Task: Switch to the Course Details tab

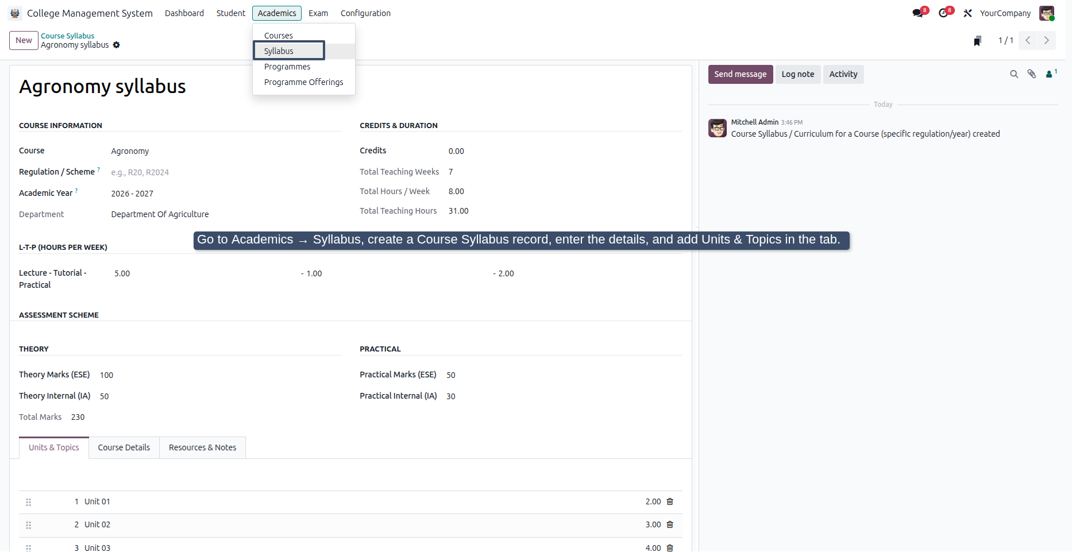Action: tap(124, 447)
